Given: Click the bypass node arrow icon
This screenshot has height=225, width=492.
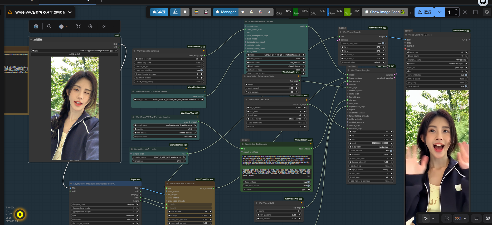Looking at the screenshot, I should 104,26.
